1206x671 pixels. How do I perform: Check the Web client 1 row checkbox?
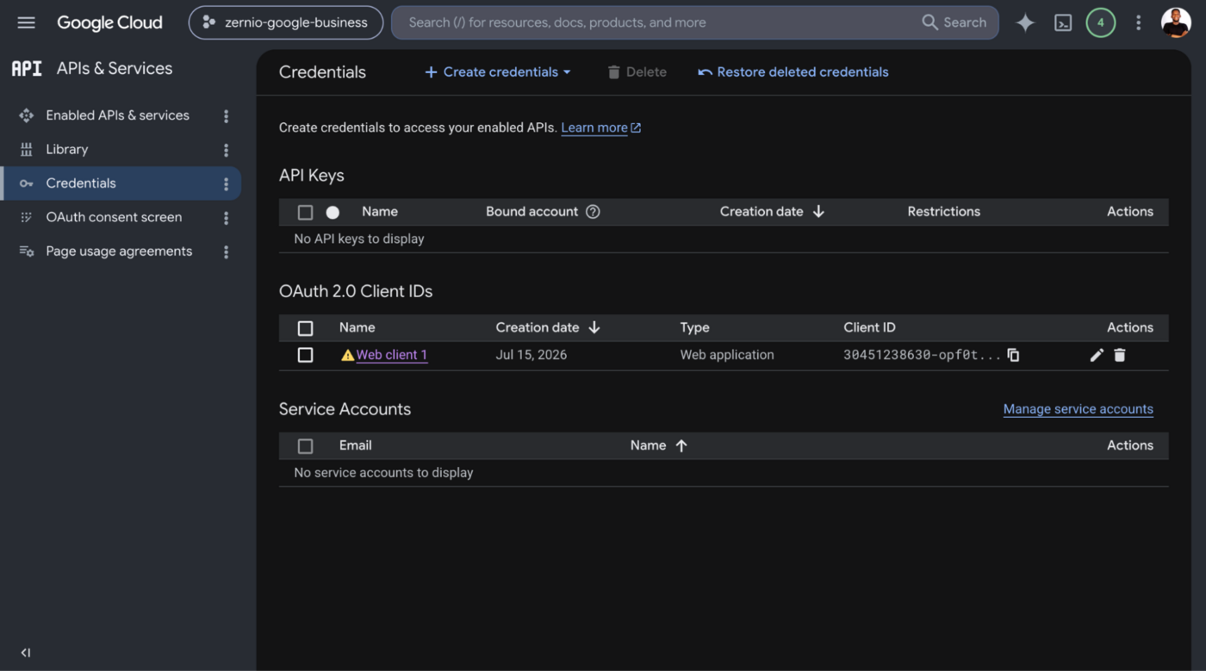(305, 355)
